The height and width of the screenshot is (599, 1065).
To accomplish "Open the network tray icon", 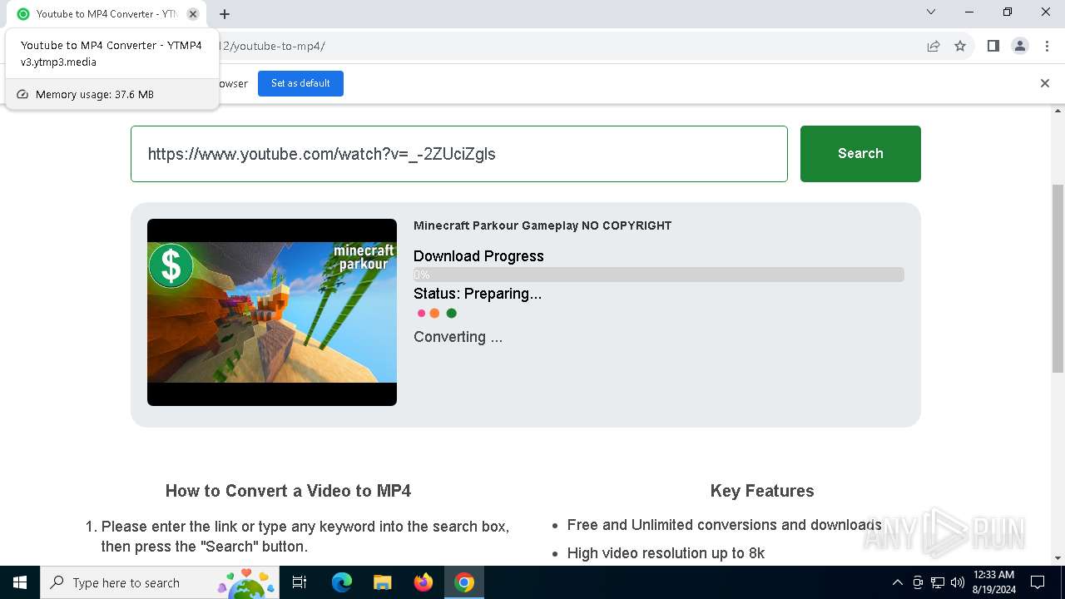I will click(x=938, y=582).
